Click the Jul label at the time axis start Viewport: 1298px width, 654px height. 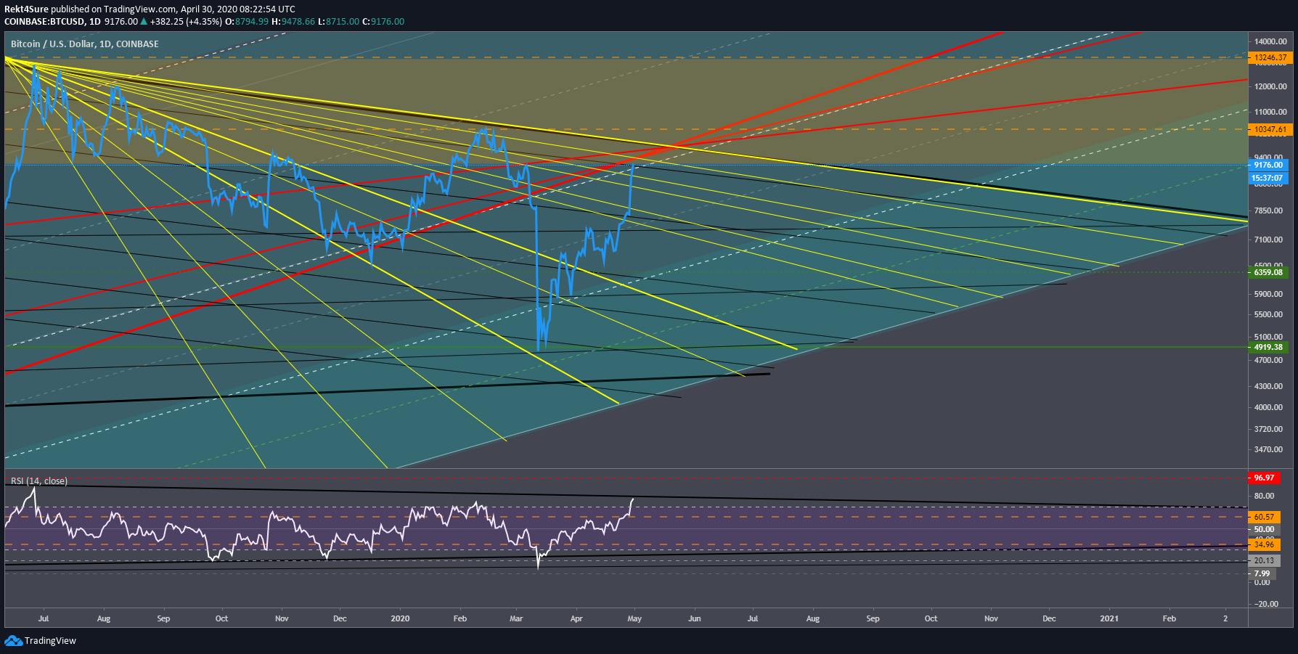coord(44,618)
